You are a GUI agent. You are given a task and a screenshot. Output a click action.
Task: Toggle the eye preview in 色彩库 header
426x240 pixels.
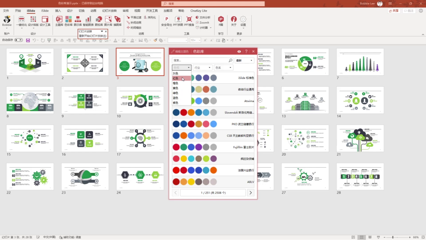tap(239, 51)
